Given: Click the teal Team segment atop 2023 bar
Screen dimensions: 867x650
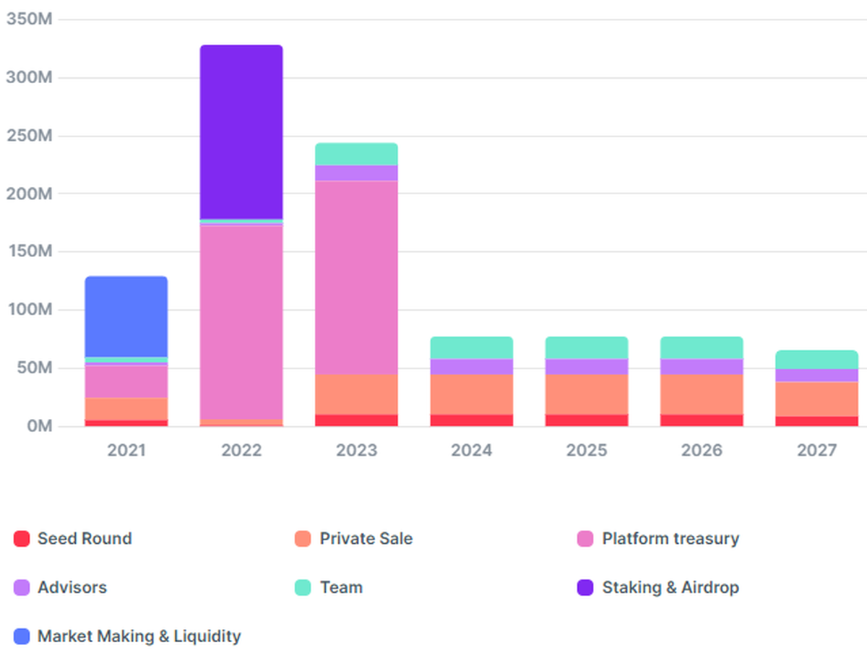Looking at the screenshot, I should 356,154.
